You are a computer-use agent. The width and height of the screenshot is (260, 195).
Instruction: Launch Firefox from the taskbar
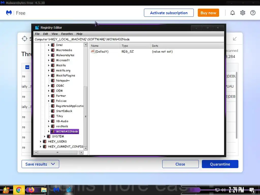[31, 190]
